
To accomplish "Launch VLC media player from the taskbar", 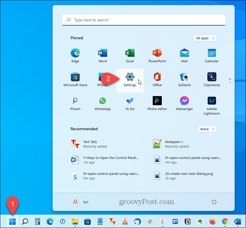I will pos(125,222).
